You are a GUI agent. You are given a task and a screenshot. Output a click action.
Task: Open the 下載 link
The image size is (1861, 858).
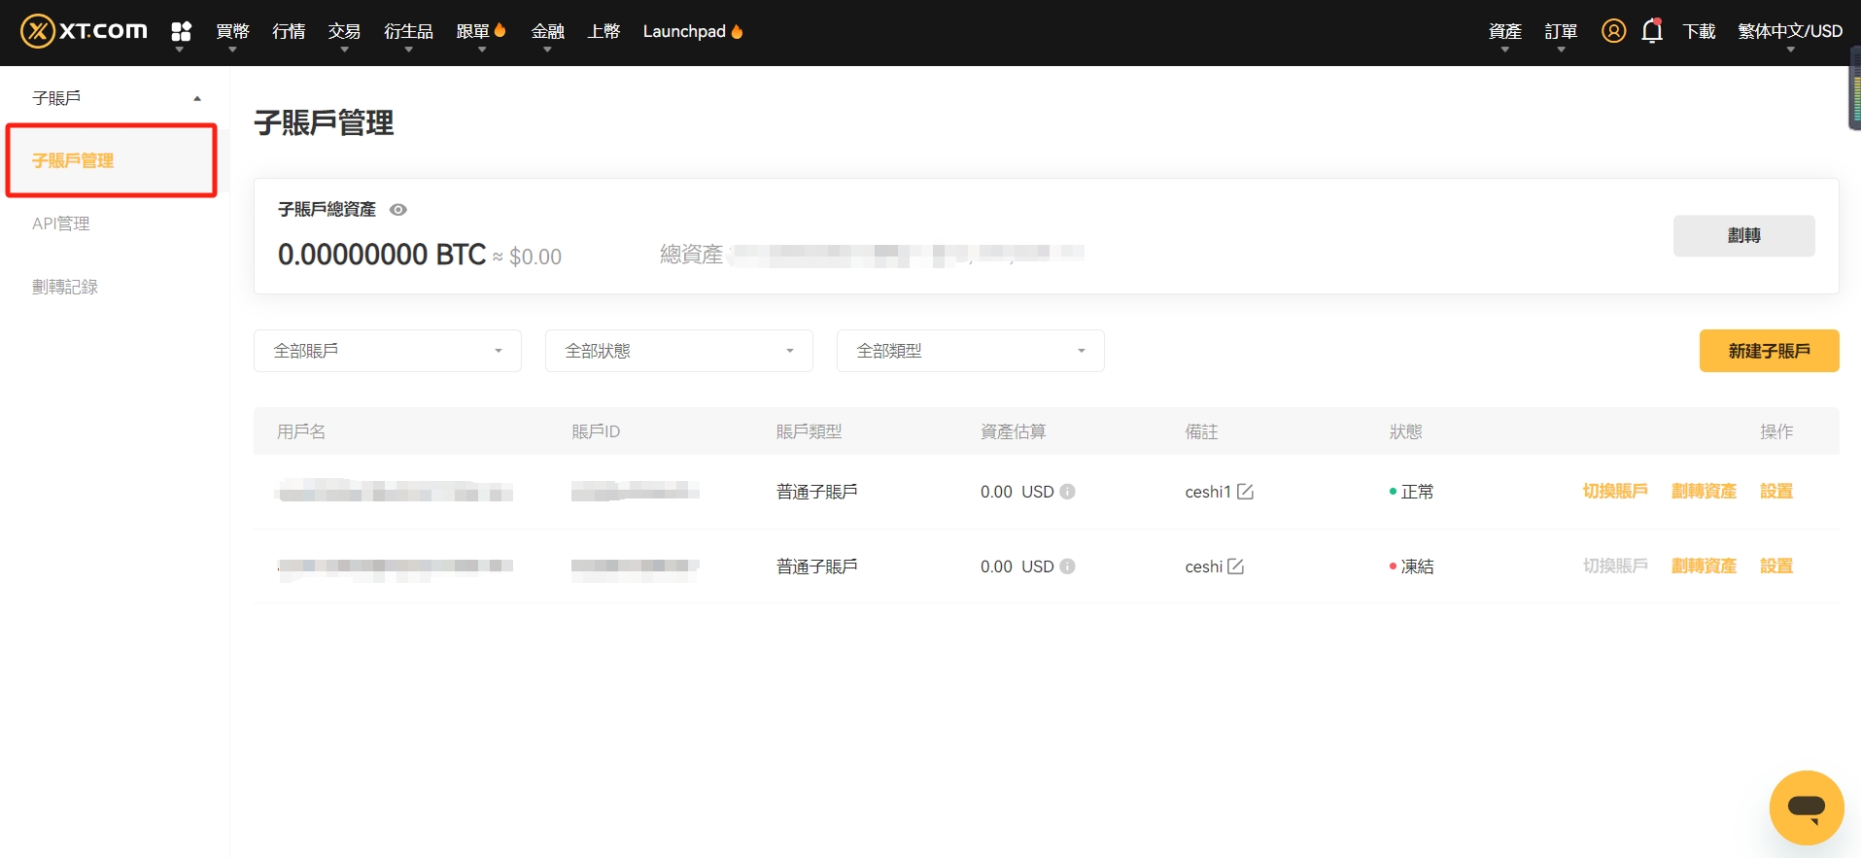pyautogui.click(x=1699, y=31)
